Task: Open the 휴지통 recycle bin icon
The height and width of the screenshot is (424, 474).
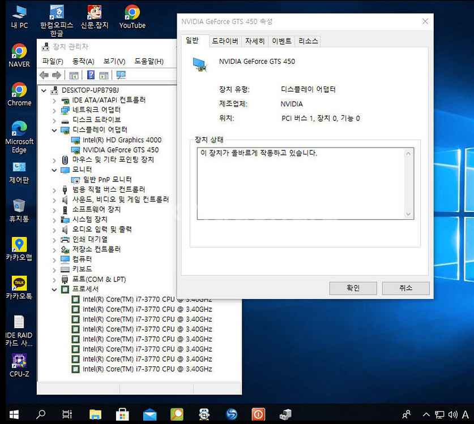Action: [x=19, y=211]
